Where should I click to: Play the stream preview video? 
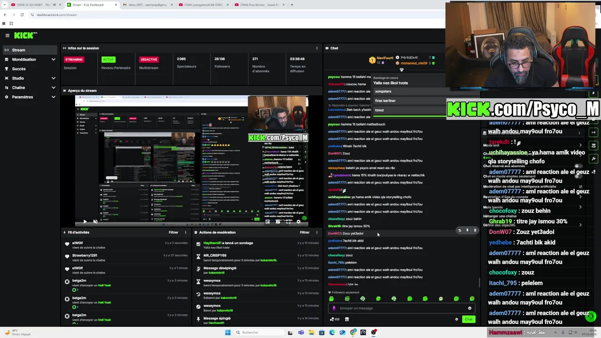85,222
